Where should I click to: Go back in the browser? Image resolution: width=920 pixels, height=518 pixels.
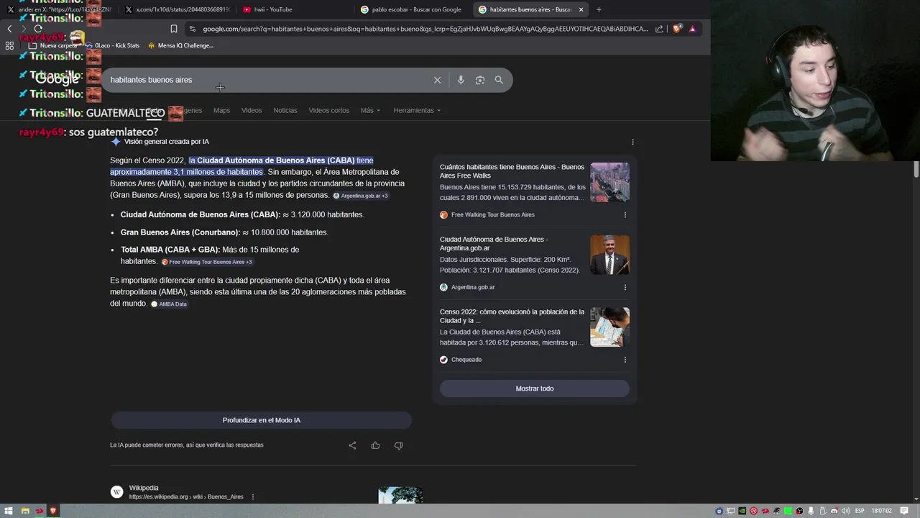(9, 29)
